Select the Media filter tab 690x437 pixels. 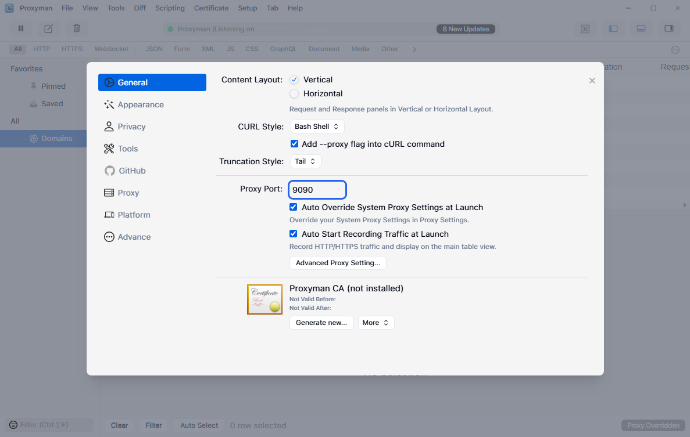coord(360,49)
